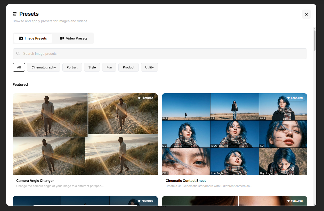
Task: Open the Cinematic Contact Sheet preset
Action: click(234, 134)
